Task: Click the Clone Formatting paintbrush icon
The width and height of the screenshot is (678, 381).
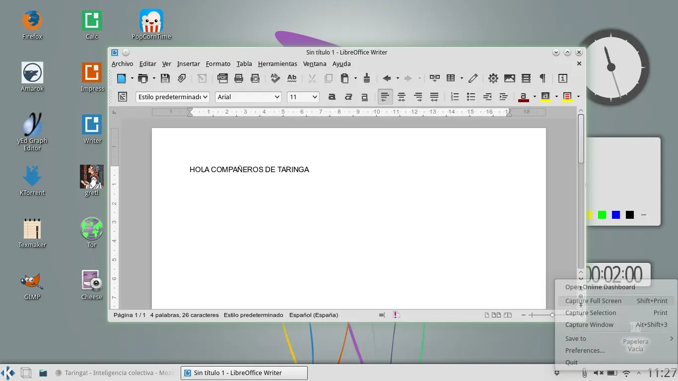Action: [x=367, y=78]
